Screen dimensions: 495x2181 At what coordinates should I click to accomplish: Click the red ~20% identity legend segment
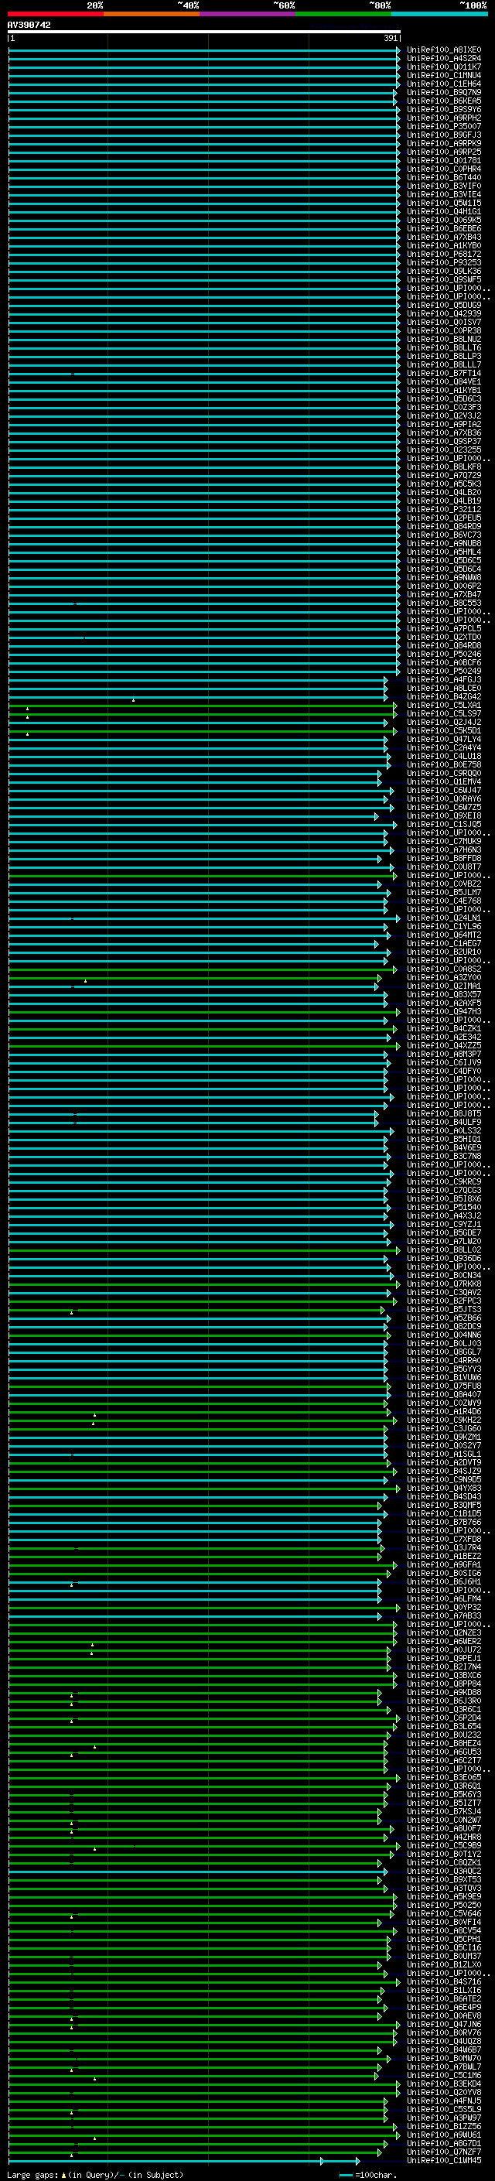55,14
